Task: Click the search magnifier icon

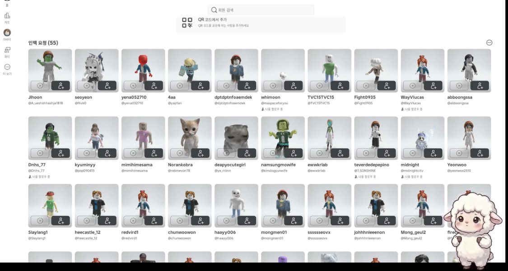Action: click(x=214, y=10)
